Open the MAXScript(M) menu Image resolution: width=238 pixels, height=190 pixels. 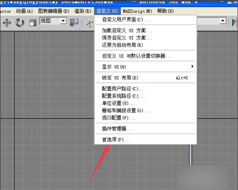tap(138, 11)
